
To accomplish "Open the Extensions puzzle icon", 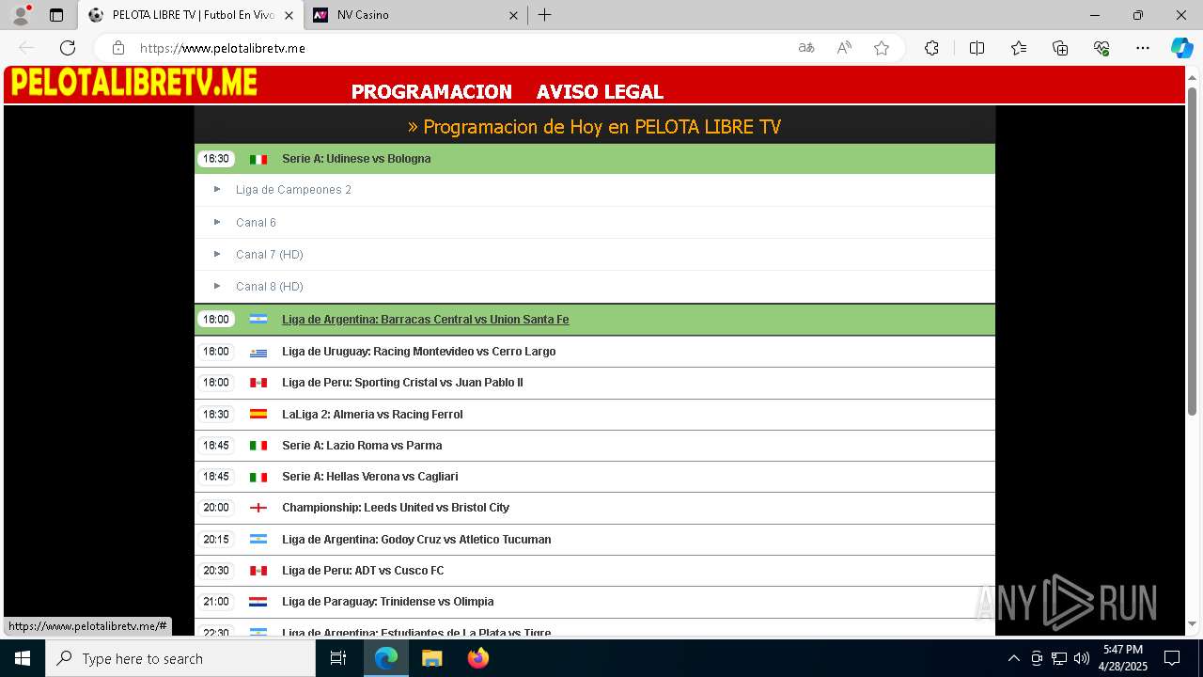I will click(931, 48).
